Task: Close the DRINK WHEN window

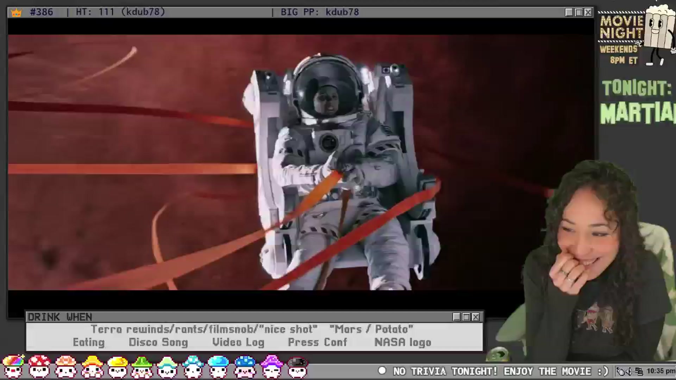Action: point(476,317)
